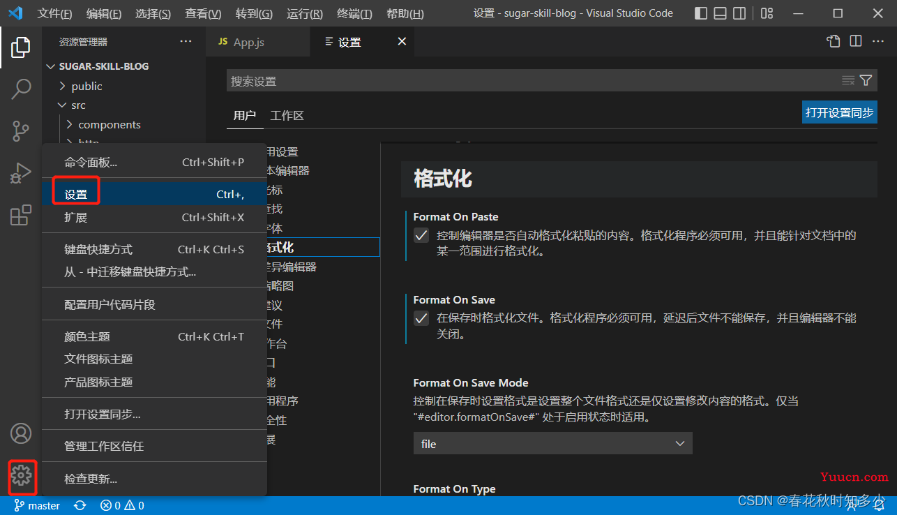This screenshot has width=897, height=515.
Task: Open the Search view icon
Action: click(21, 89)
